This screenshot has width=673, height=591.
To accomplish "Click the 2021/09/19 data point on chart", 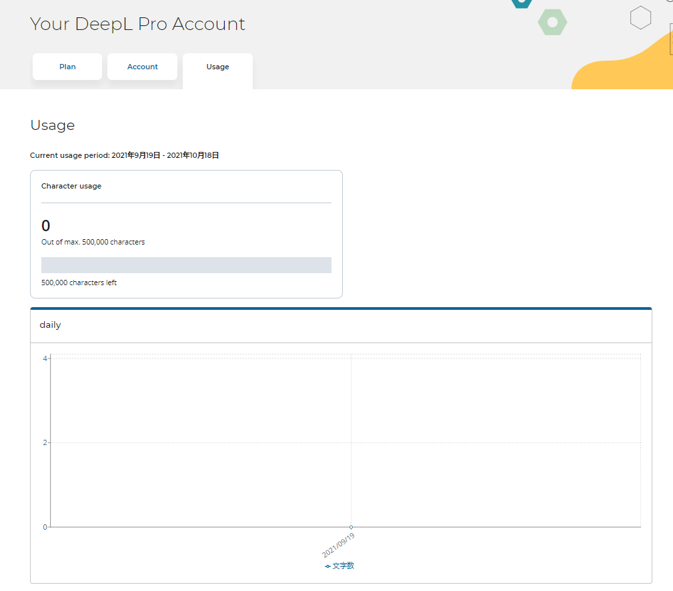I will click(351, 527).
